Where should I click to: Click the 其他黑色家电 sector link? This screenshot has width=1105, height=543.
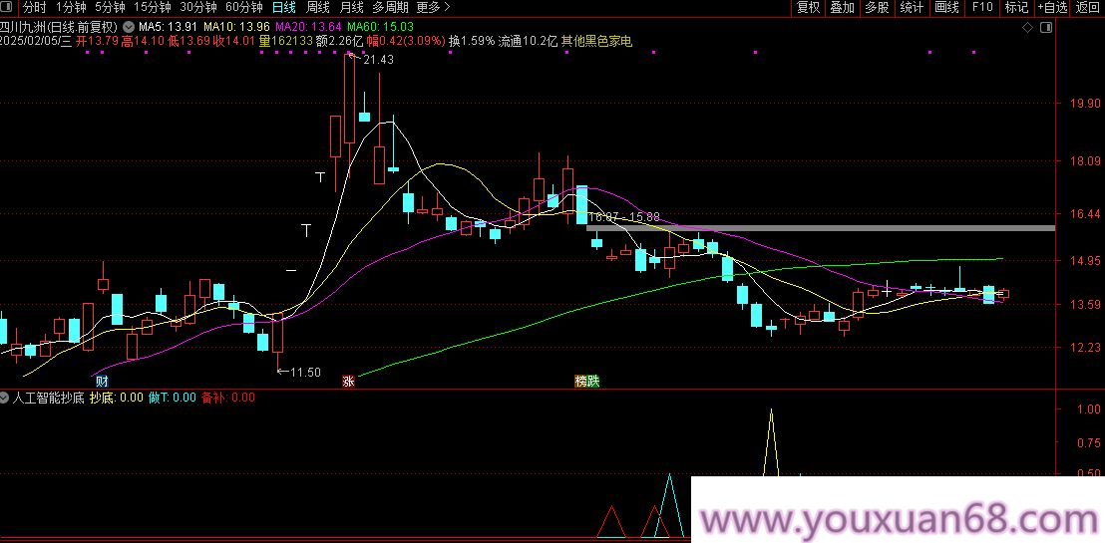tap(596, 42)
